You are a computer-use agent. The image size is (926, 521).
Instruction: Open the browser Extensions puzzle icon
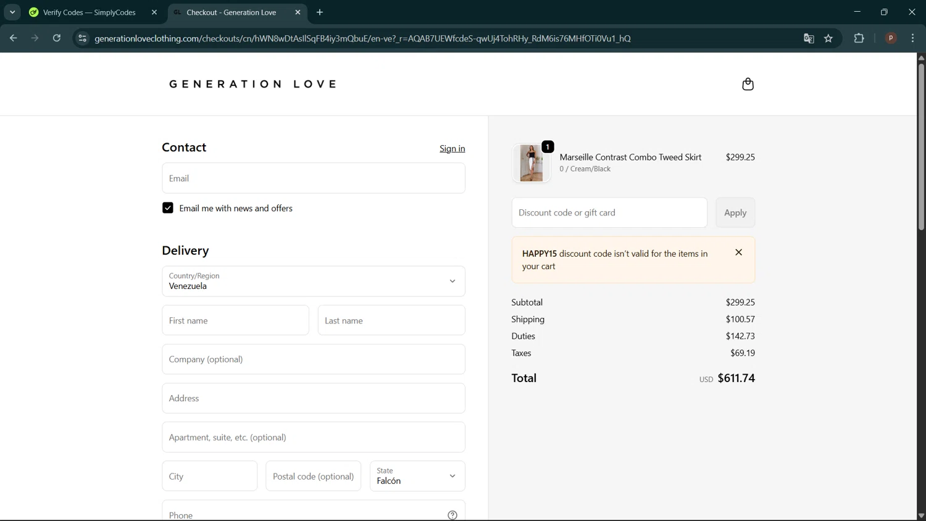coord(859,38)
